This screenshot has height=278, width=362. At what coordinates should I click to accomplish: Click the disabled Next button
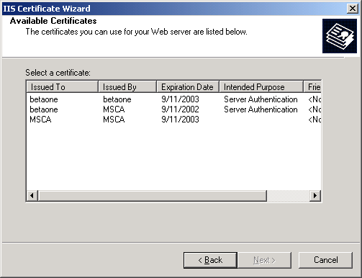[x=264, y=260]
